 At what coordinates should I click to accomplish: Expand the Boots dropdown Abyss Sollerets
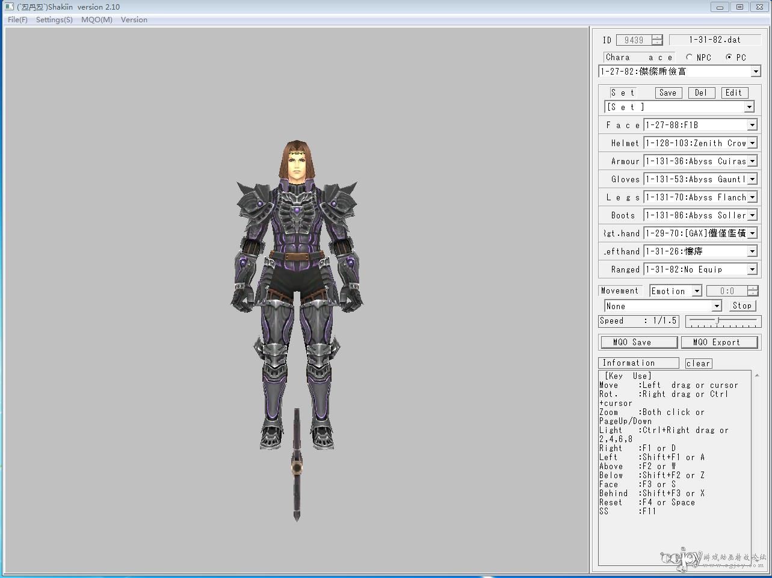(x=752, y=215)
